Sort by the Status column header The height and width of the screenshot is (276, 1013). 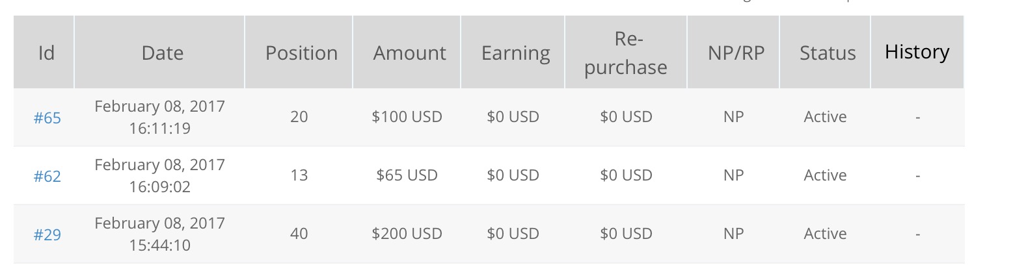click(828, 53)
